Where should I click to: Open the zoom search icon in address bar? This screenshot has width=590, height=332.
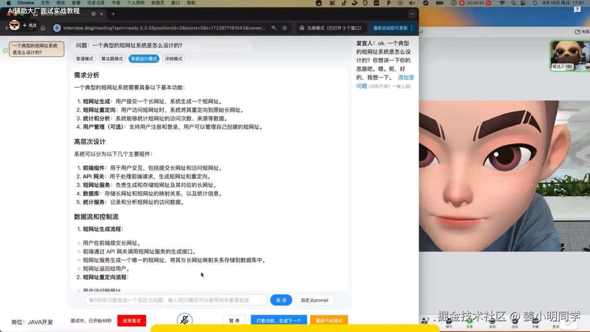(x=273, y=28)
